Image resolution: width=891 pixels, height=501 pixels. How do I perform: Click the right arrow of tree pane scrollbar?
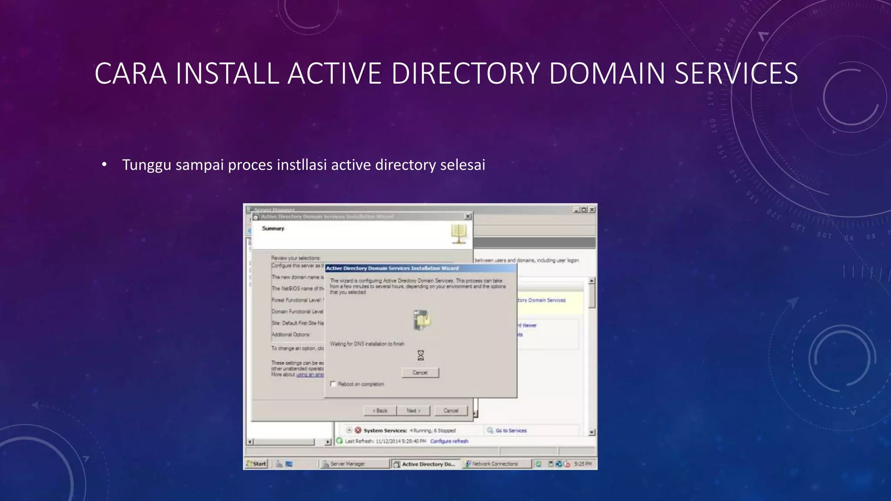(328, 442)
